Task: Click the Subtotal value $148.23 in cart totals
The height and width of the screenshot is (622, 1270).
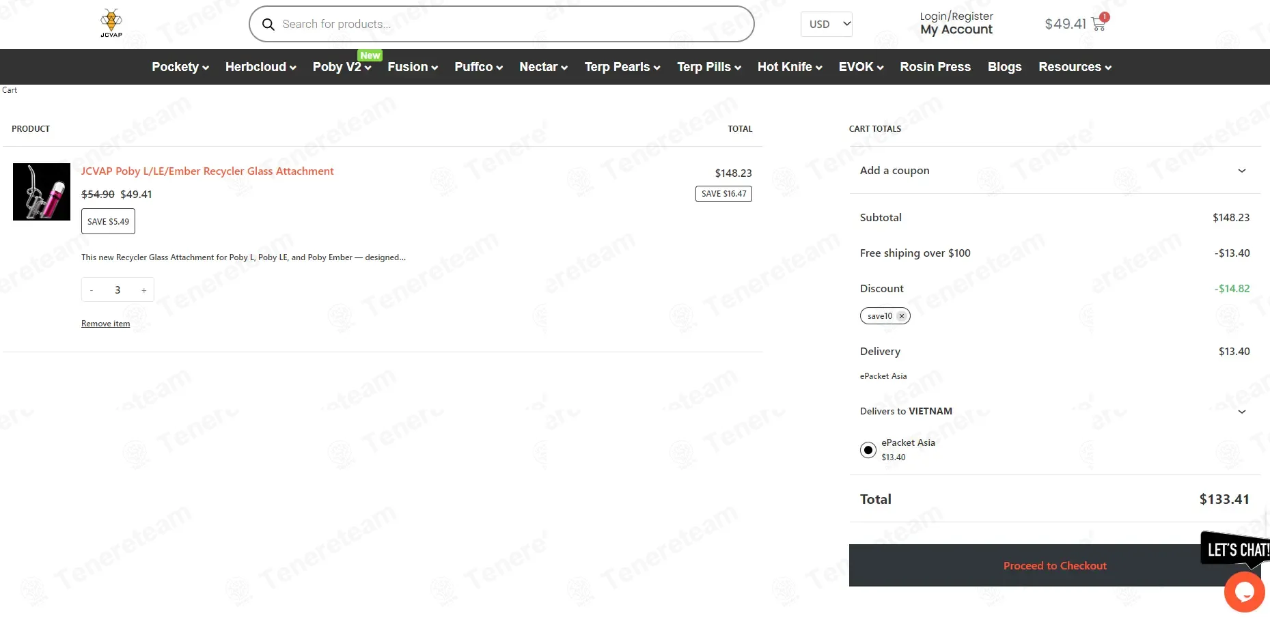Action: click(1231, 218)
